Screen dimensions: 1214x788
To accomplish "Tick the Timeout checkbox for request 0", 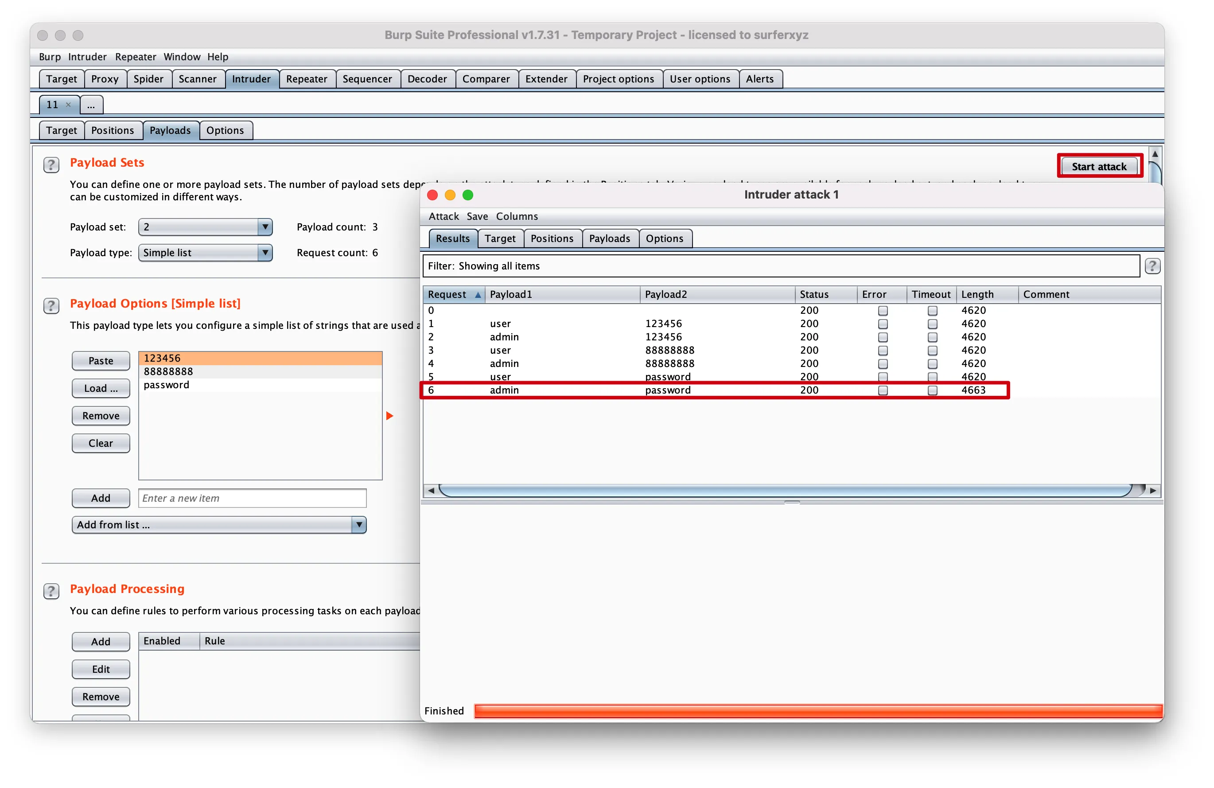I will point(932,310).
